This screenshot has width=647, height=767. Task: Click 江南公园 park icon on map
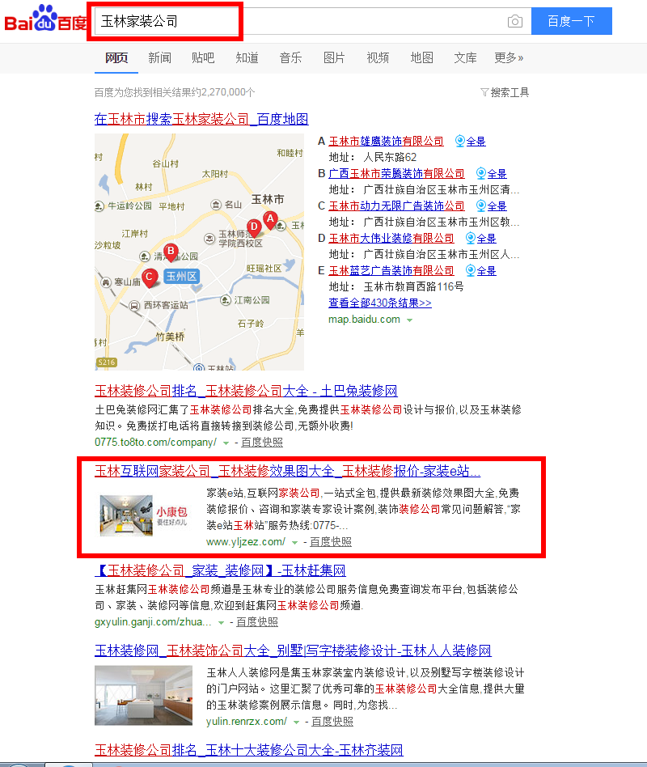[225, 300]
